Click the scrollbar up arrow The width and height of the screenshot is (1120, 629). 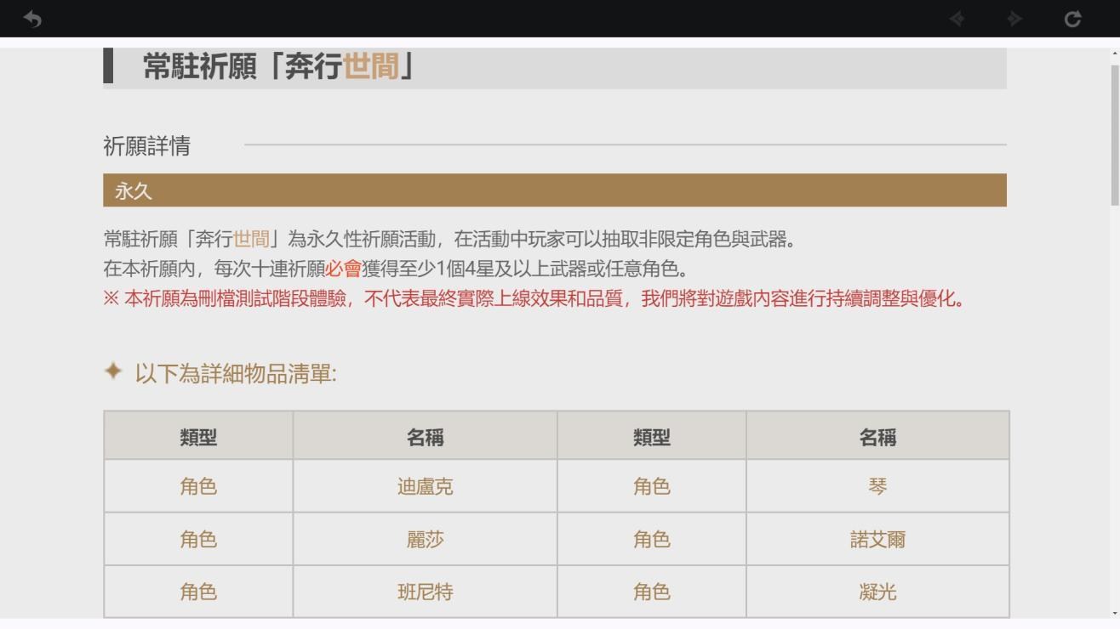tap(1115, 54)
